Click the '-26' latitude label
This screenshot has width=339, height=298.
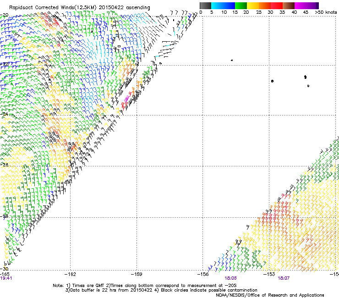(x=4, y=165)
